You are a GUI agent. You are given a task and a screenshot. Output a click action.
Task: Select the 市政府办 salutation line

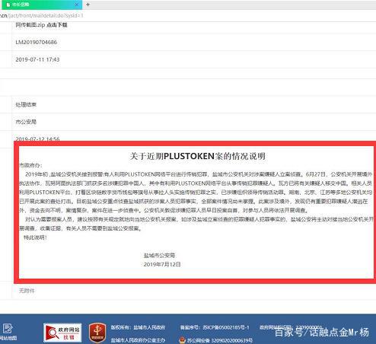(30, 165)
